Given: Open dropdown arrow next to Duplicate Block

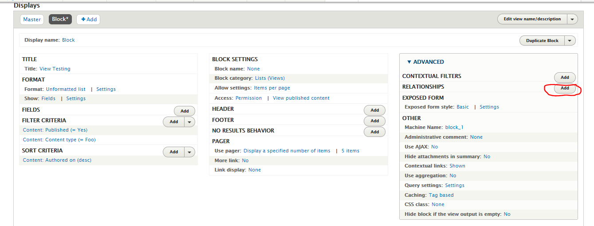Looking at the screenshot, I should pyautogui.click(x=570, y=41).
